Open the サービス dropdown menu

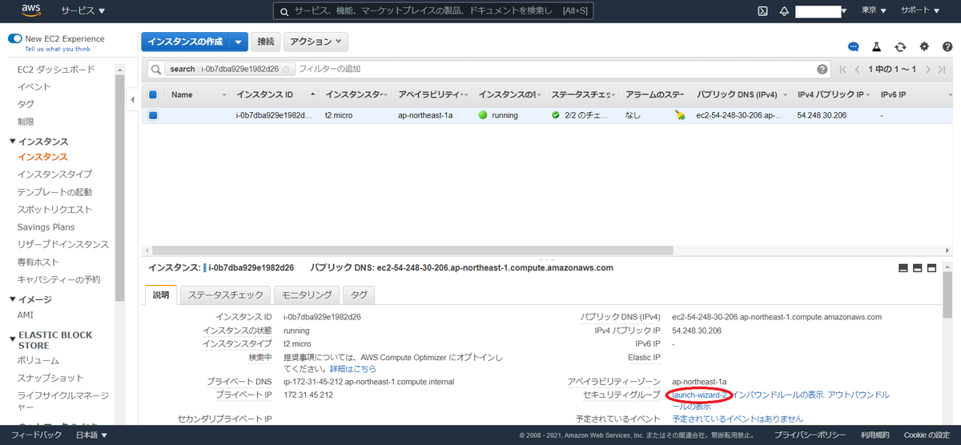tap(83, 10)
